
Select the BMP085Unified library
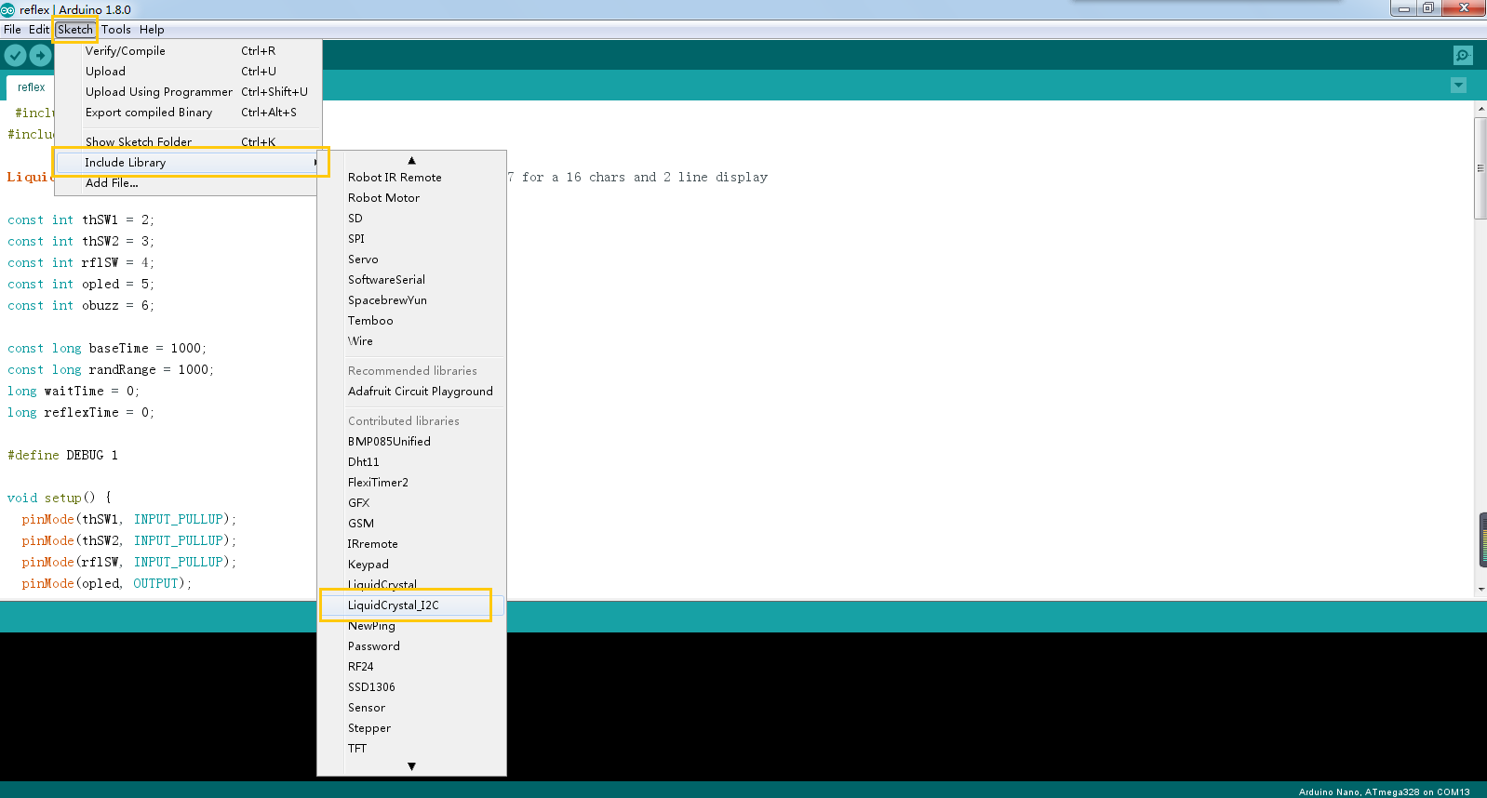tap(411, 442)
